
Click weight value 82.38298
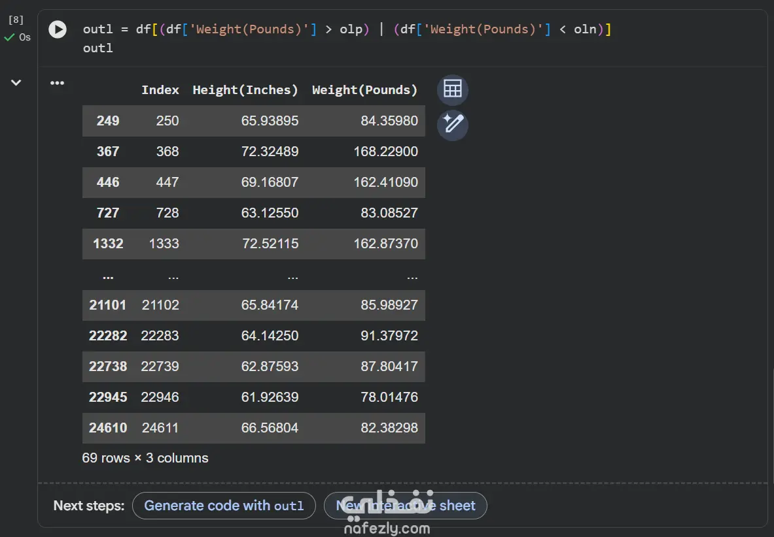pos(389,428)
